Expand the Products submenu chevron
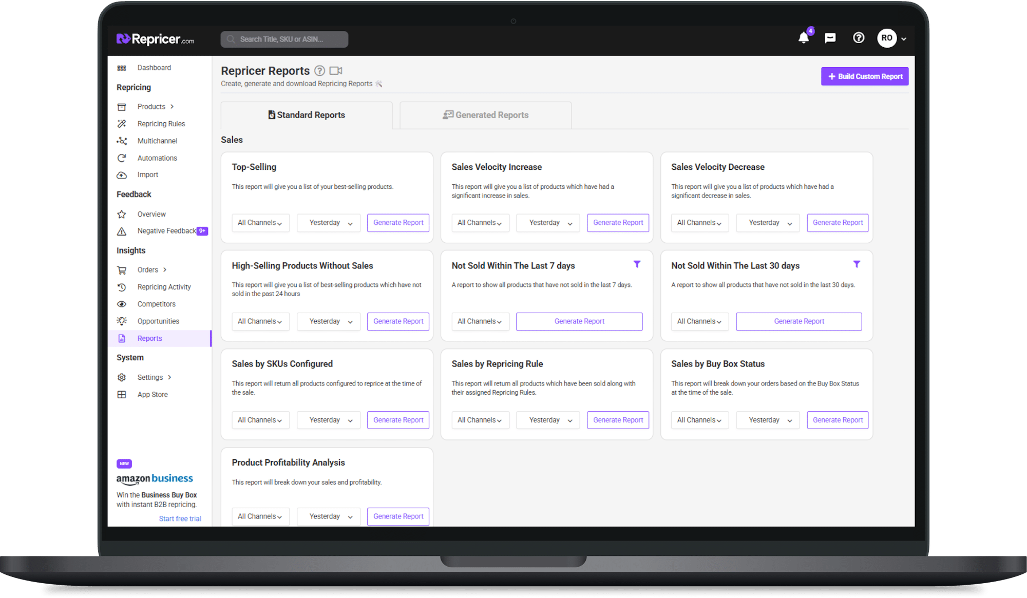 (x=172, y=107)
